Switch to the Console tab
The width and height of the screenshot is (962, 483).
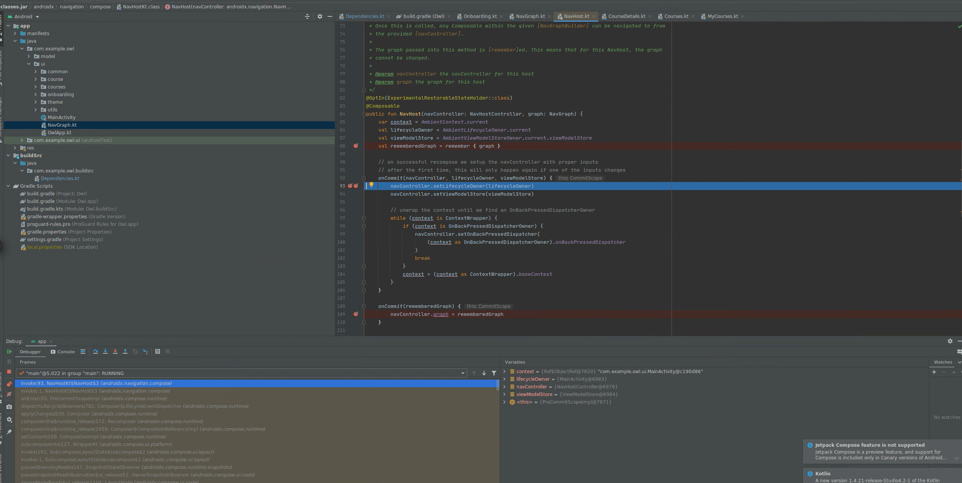63,352
